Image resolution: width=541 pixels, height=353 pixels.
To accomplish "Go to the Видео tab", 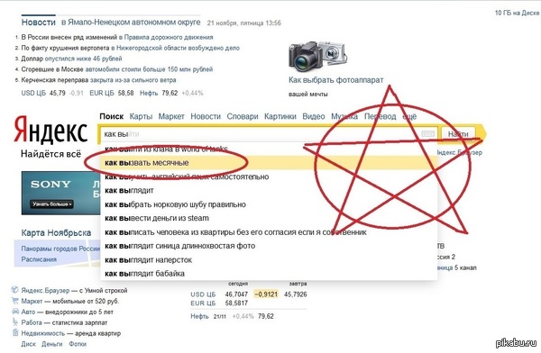I will 313,116.
